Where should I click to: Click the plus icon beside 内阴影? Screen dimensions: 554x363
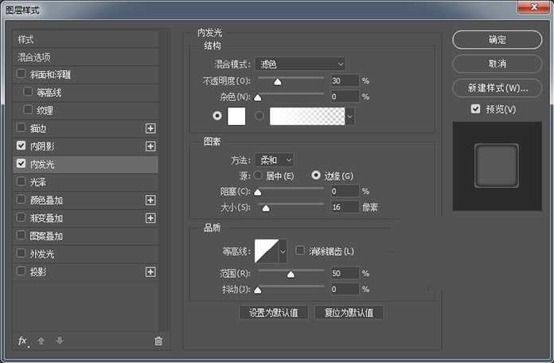tap(150, 146)
